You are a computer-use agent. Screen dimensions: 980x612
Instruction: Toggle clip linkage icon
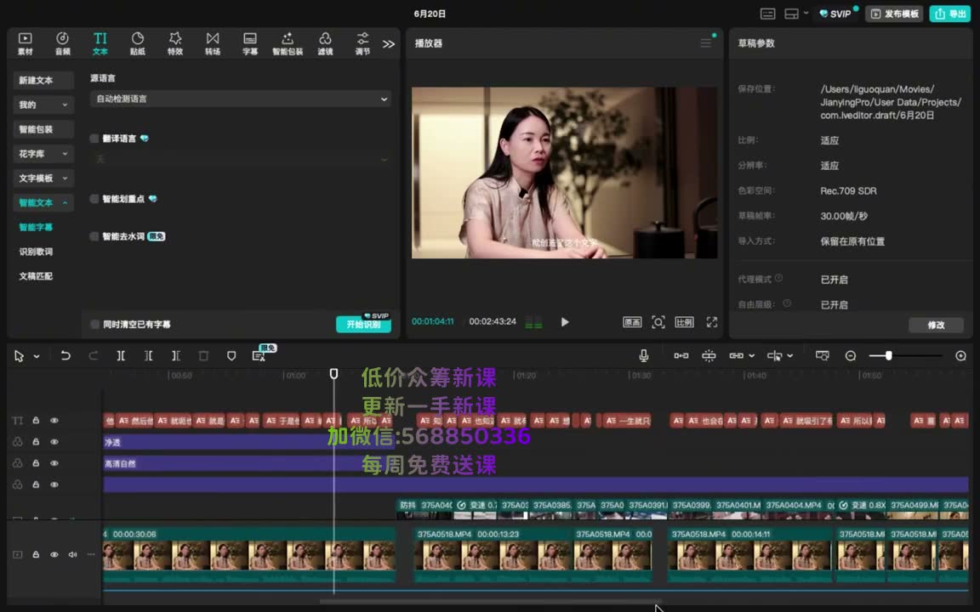tap(736, 355)
